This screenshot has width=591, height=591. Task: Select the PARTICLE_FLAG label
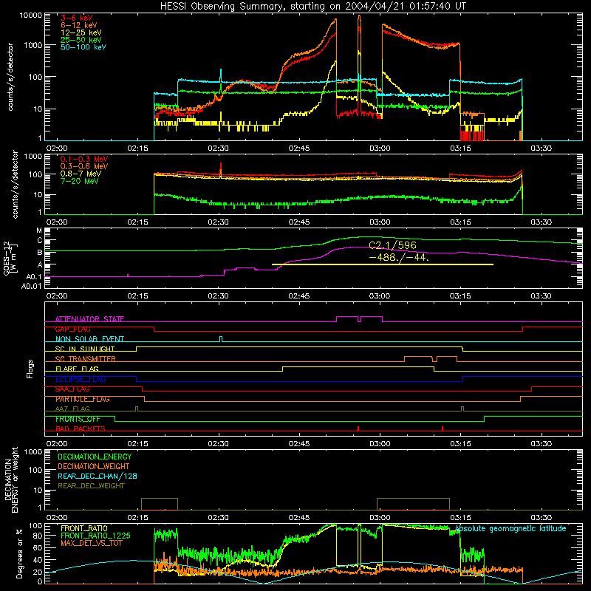pos(83,399)
